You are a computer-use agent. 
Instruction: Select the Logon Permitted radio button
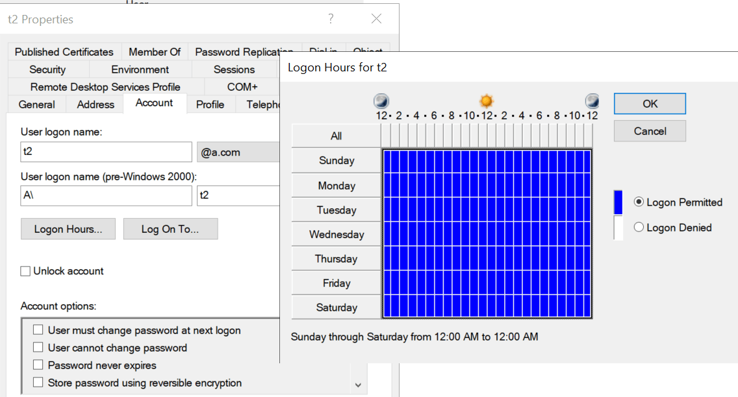(x=639, y=202)
